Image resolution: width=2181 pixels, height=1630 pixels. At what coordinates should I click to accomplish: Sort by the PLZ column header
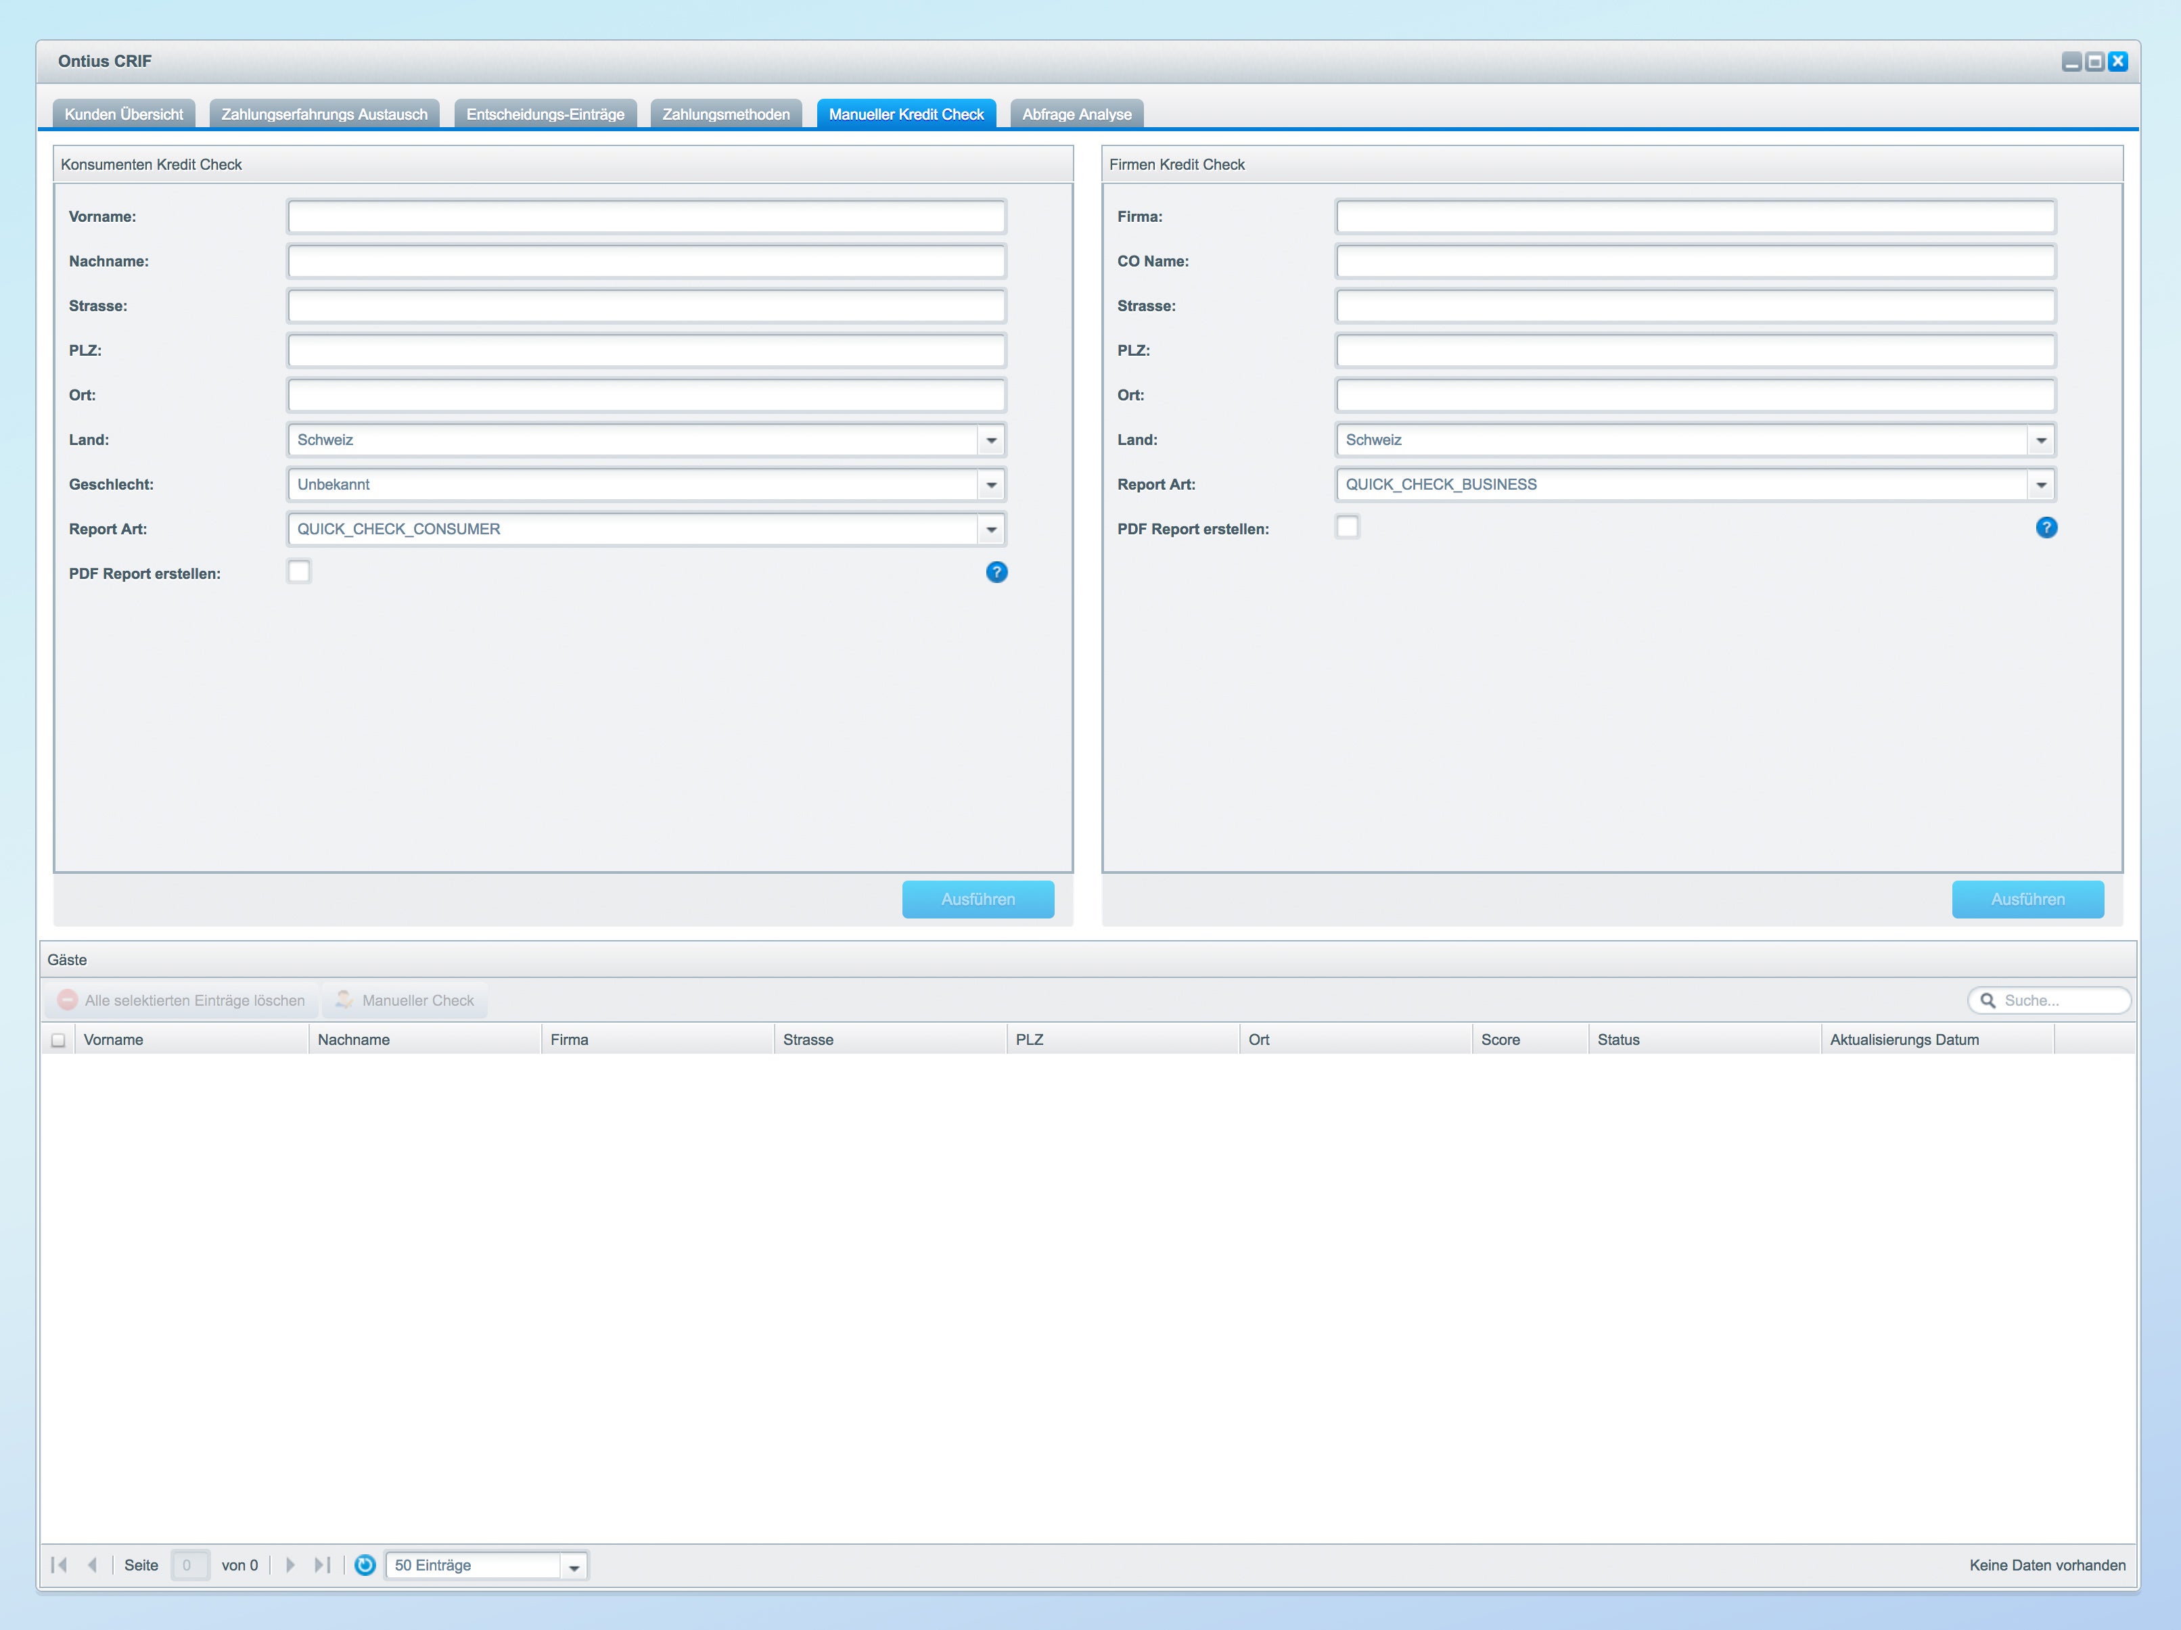point(1123,1040)
